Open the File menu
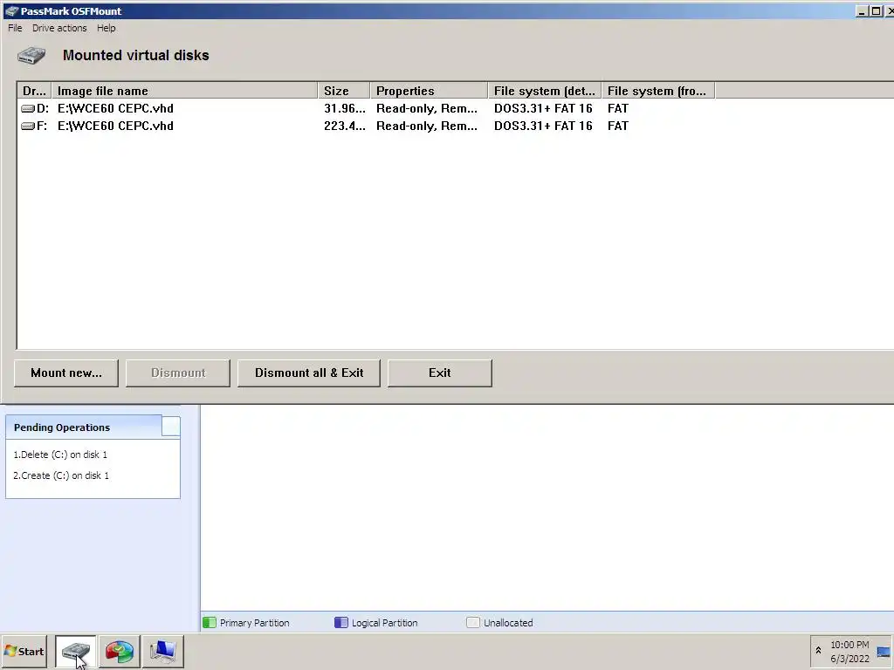The image size is (894, 670). click(x=15, y=28)
